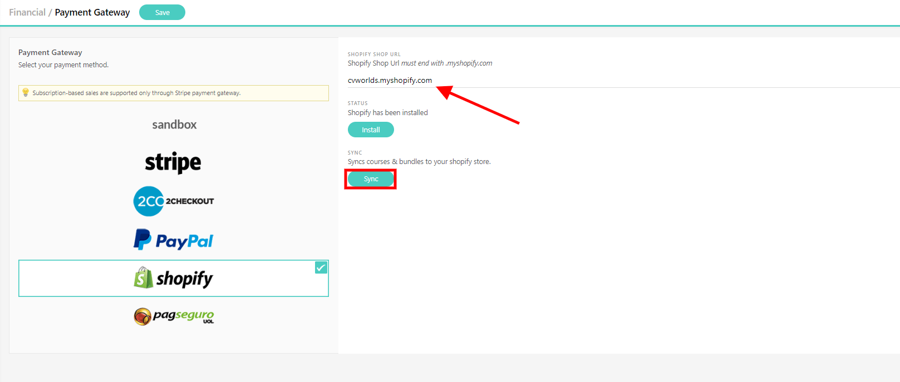Click the 'SHOPIFY SHOP URL' label
The height and width of the screenshot is (382, 900).
[374, 54]
